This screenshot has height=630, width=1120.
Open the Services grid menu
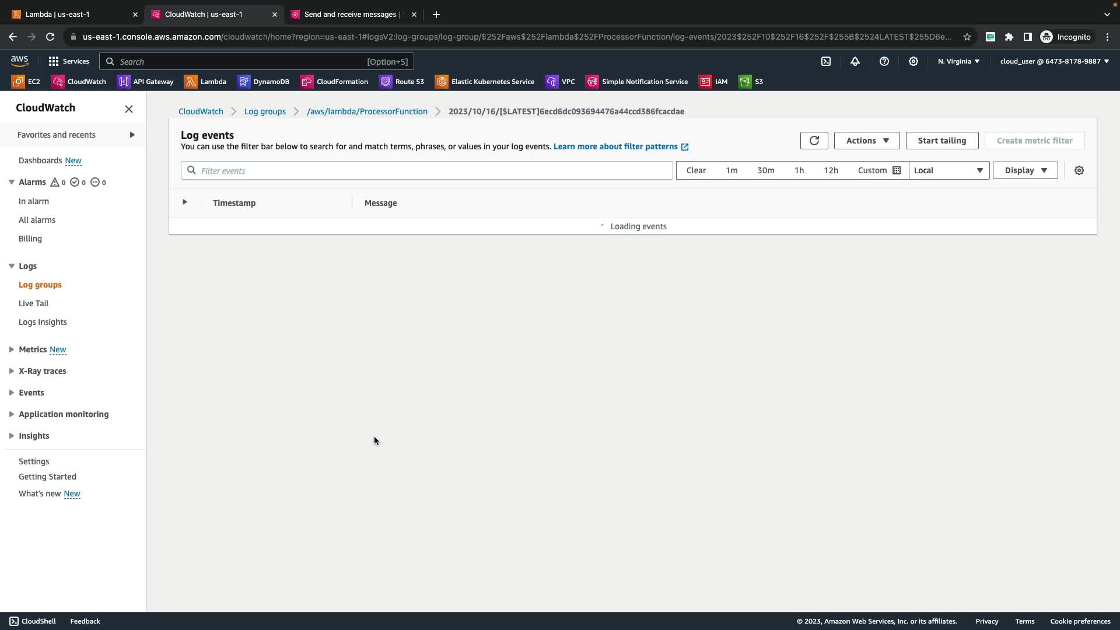(x=68, y=61)
